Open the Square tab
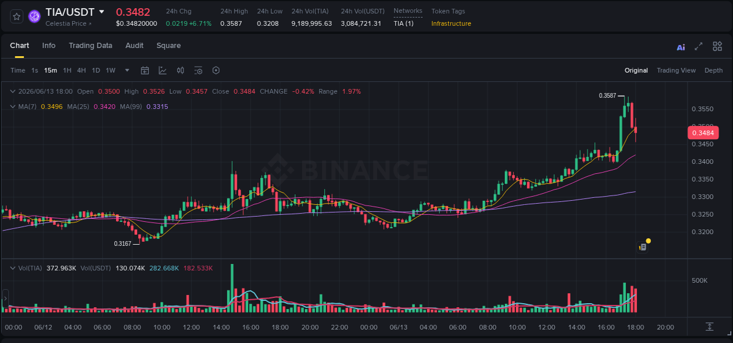733x343 pixels. (x=168, y=46)
